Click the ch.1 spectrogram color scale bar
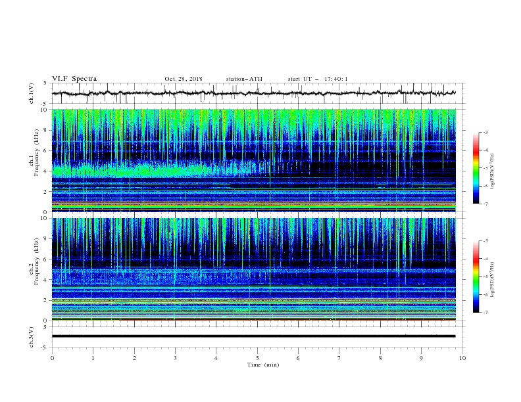This screenshot has width=521, height=402. [x=476, y=168]
